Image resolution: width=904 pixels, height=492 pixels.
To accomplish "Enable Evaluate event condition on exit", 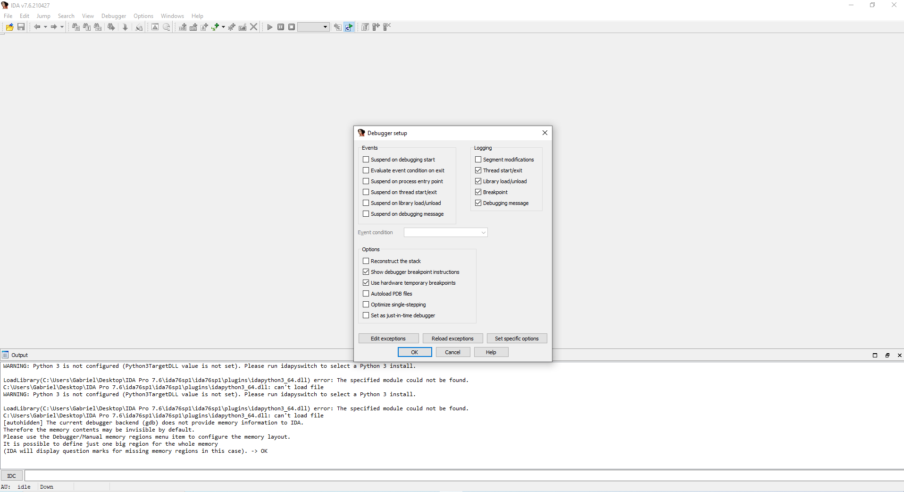I will pos(366,170).
